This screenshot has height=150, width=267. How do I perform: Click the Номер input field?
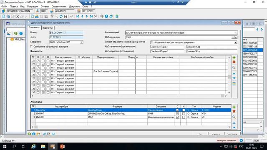pyautogui.click(x=66, y=32)
